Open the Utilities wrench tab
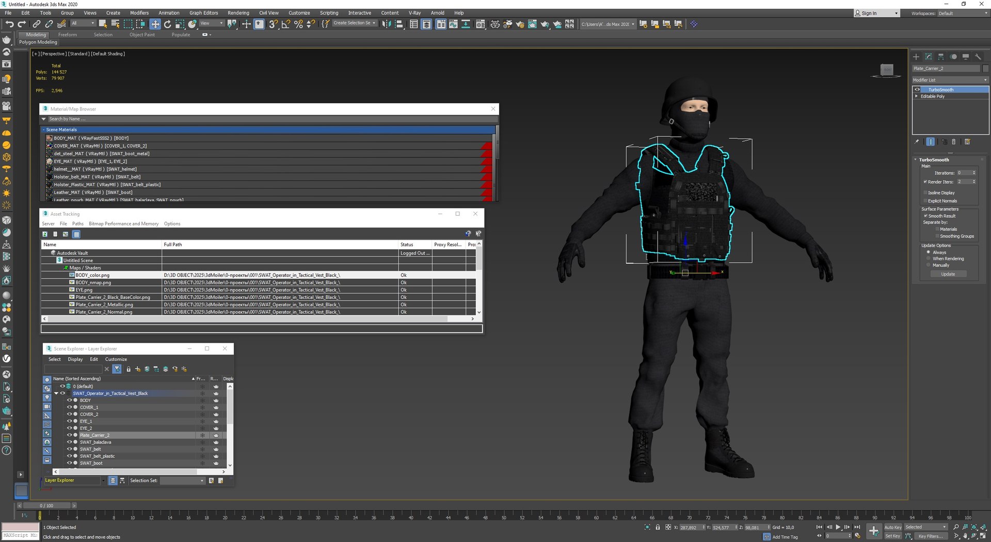 coord(978,57)
